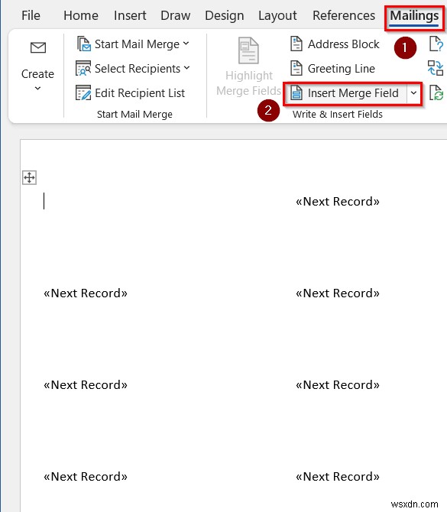Screen dimensions: 447x512
Task: Click the Address Block icon
Action: click(296, 44)
